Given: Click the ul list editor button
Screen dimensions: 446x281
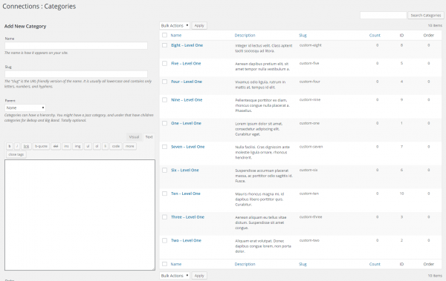Looking at the screenshot, I should pos(88,146).
